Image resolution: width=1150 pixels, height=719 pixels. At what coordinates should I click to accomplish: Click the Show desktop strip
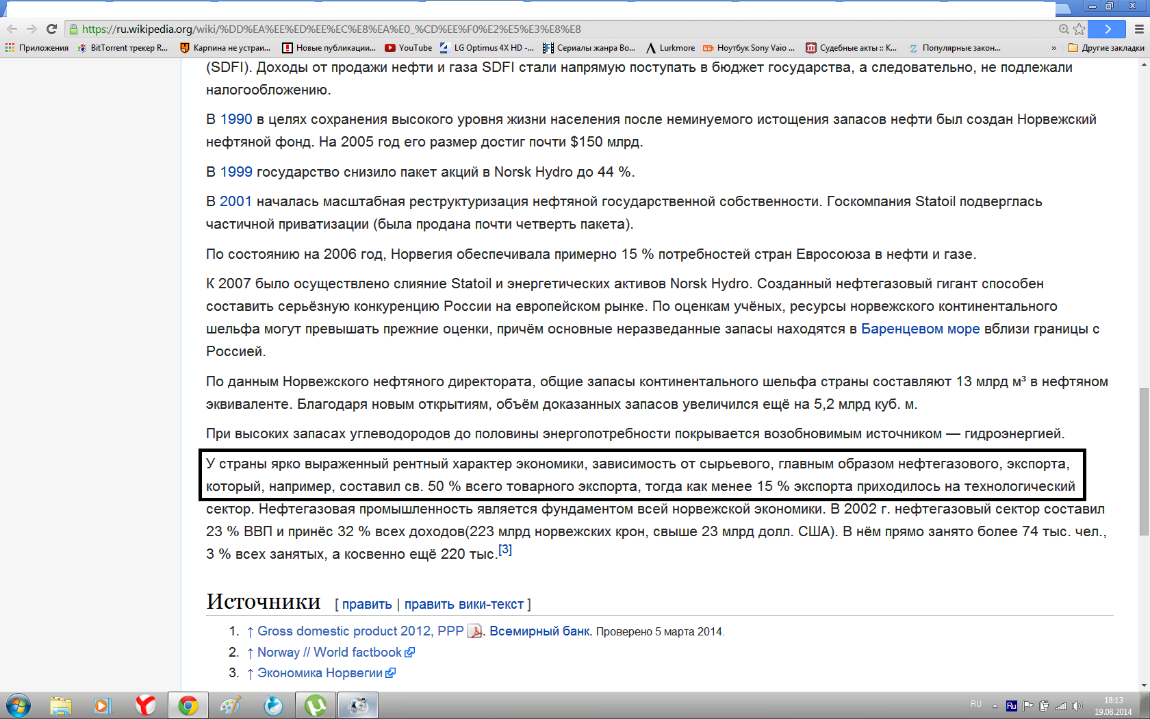tap(1145, 705)
